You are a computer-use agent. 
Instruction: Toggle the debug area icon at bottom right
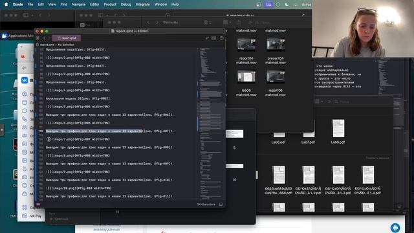click(221, 205)
